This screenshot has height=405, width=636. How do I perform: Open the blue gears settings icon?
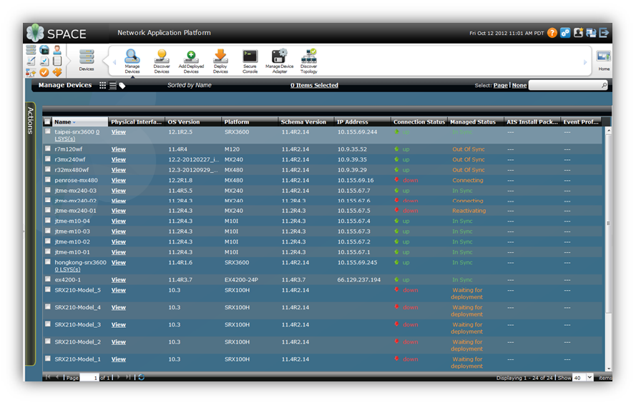(565, 33)
